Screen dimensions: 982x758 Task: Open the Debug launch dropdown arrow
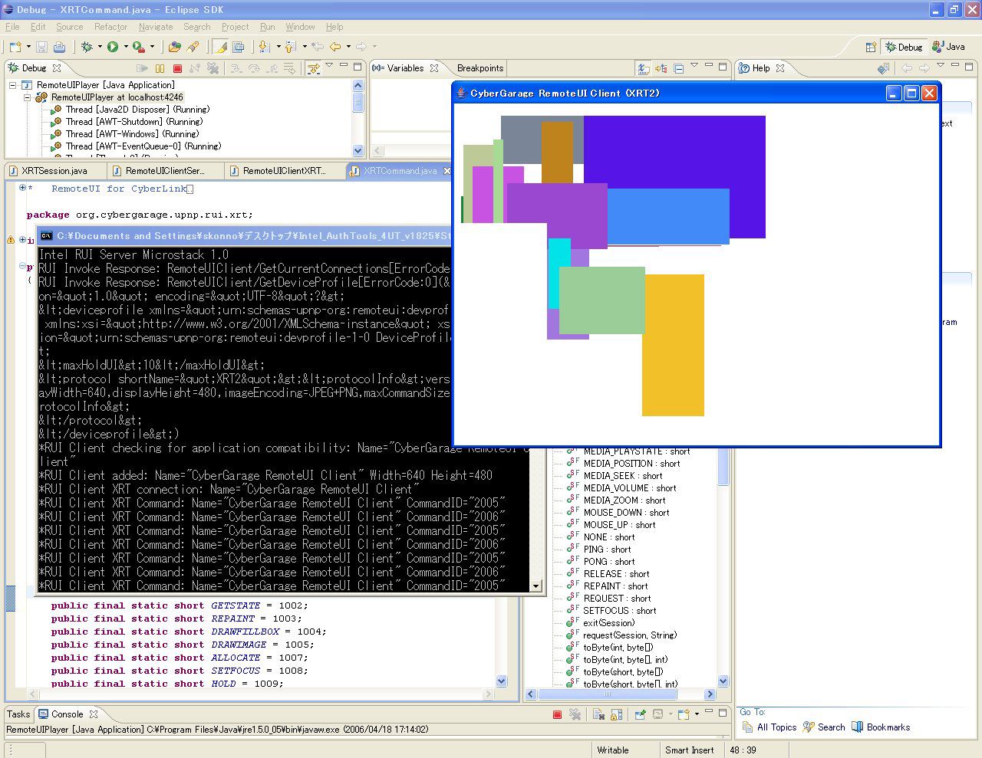pos(98,48)
